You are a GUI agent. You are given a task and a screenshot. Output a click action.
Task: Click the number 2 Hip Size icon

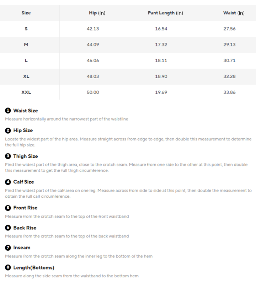(x=8, y=130)
